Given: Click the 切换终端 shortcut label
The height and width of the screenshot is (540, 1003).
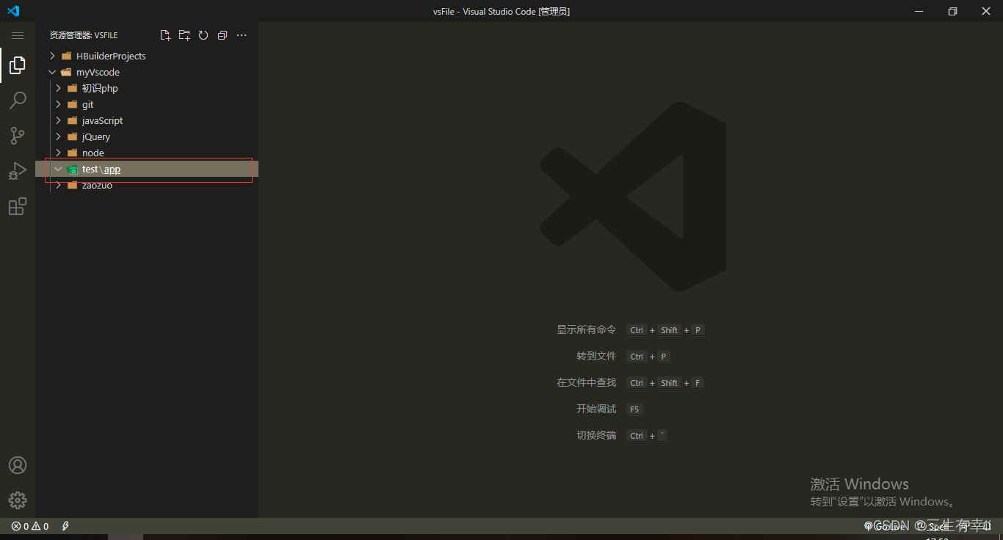Looking at the screenshot, I should click(x=596, y=436).
